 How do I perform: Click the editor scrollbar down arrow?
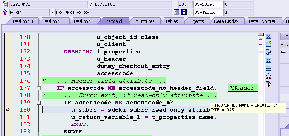pyautogui.click(x=261, y=45)
